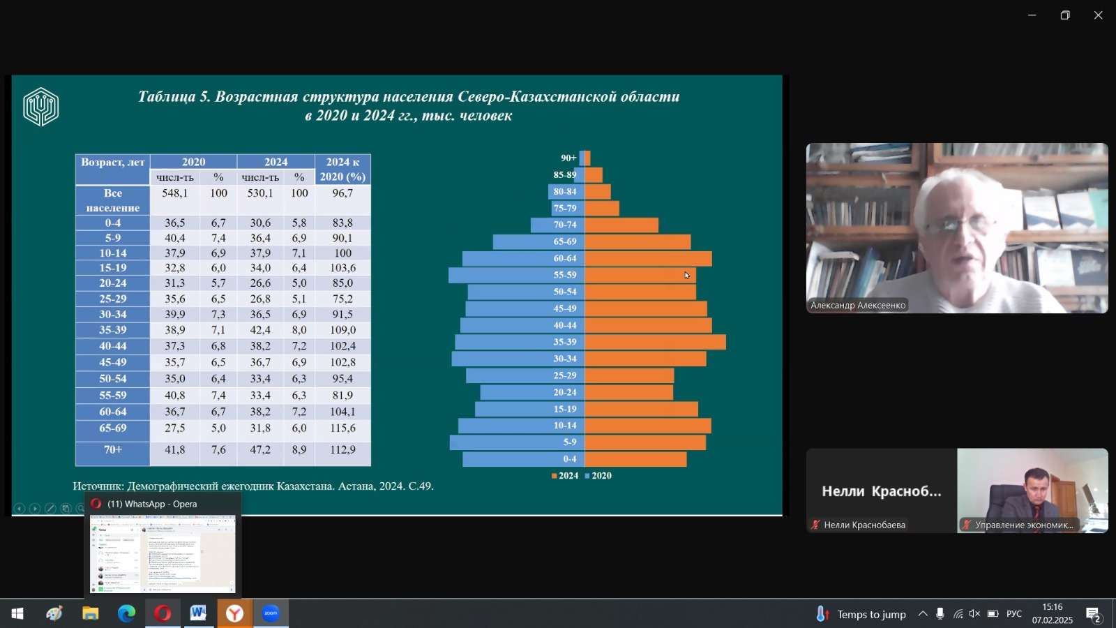The width and height of the screenshot is (1116, 628).
Task: Open Zoom from the taskbar
Action: pyautogui.click(x=271, y=613)
